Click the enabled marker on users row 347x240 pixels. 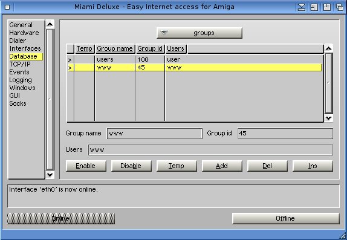(70, 60)
